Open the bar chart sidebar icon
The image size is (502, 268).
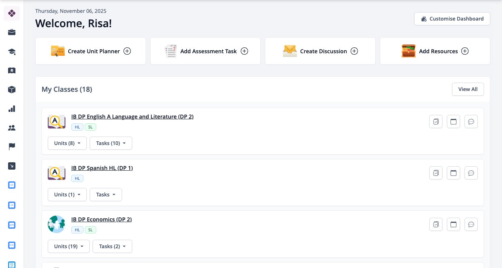click(x=12, y=109)
